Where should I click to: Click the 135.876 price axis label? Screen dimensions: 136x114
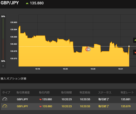tap(14, 51)
